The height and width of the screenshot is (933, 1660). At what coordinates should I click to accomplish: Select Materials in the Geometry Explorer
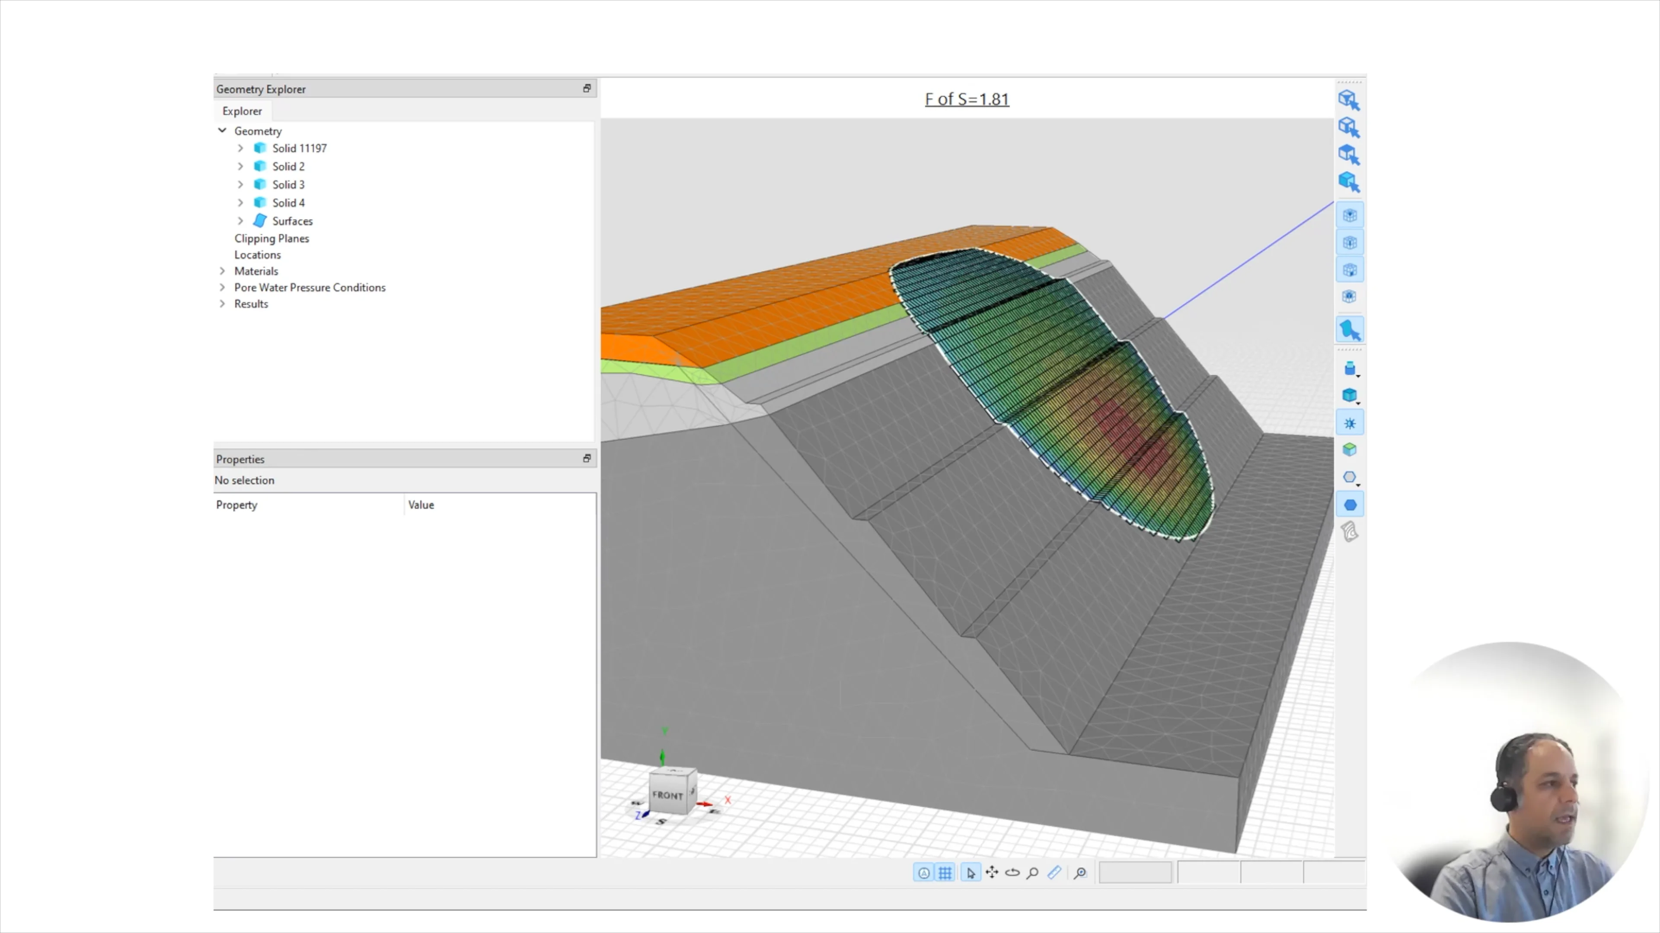256,270
